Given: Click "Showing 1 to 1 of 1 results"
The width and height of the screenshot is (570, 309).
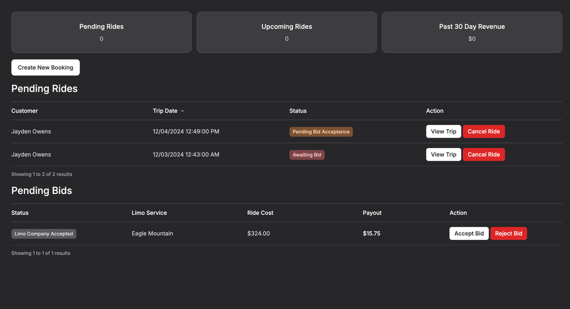Looking at the screenshot, I should pos(41,253).
